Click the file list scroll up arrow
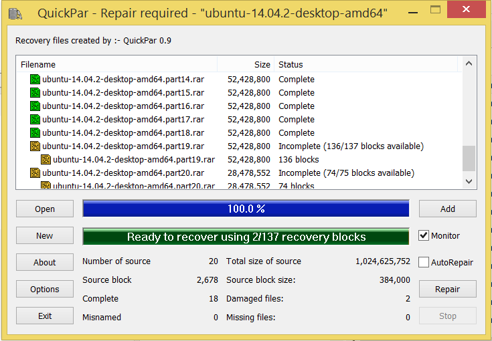The height and width of the screenshot is (341, 492). (469, 64)
